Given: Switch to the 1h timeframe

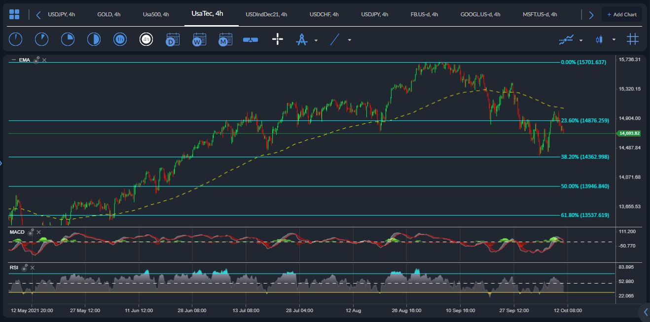Looking at the screenshot, I should coord(120,39).
